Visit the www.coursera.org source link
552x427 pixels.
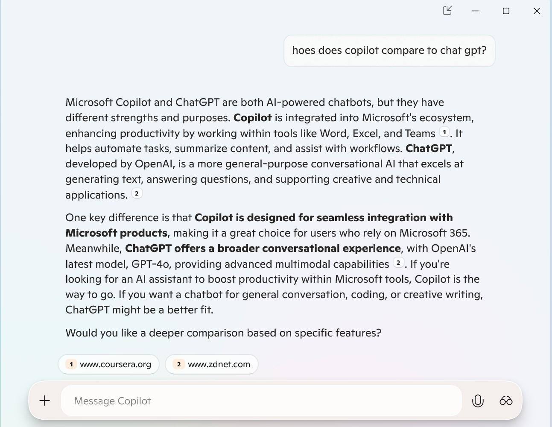pos(115,364)
